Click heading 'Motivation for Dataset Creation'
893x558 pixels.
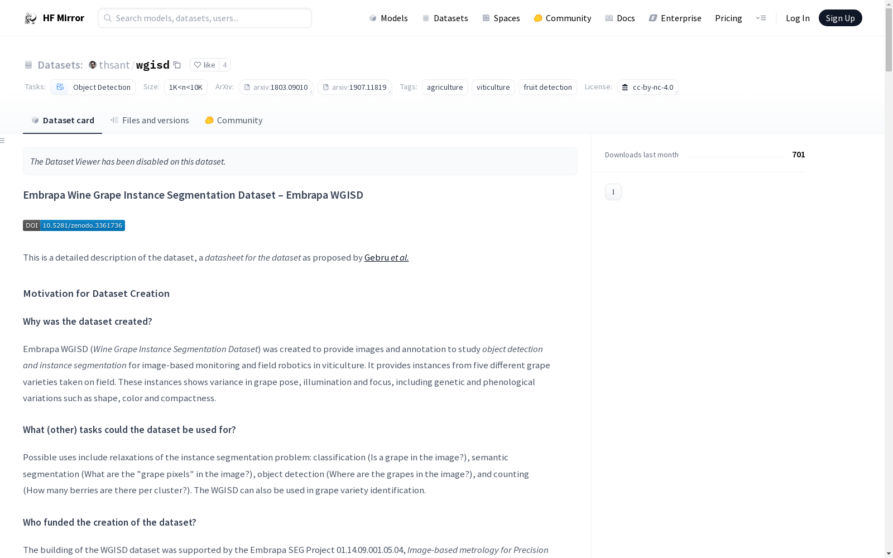coord(96,294)
